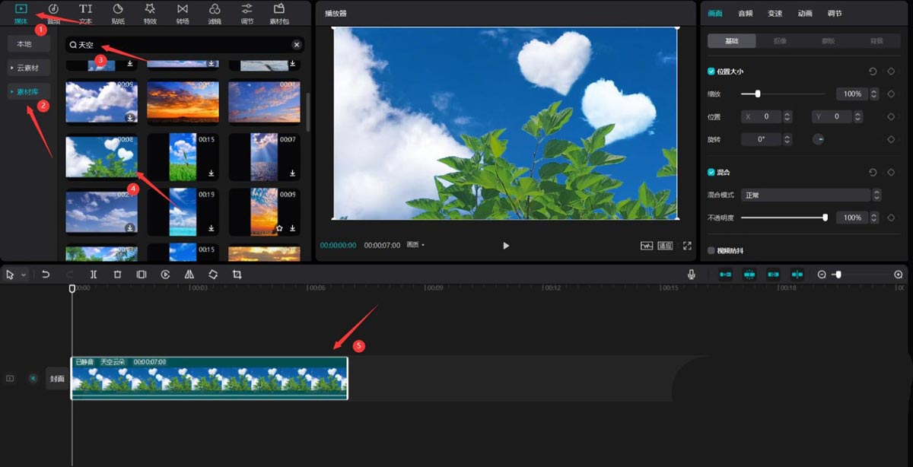Open the 滤镜 filters panel

pos(215,13)
